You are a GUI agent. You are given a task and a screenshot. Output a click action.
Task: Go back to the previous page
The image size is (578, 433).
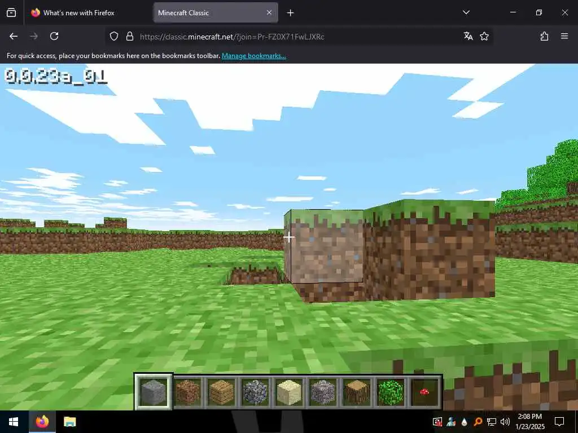click(14, 36)
